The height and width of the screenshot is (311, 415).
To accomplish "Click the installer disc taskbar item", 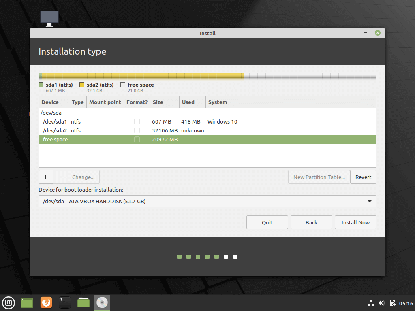I will (102, 302).
